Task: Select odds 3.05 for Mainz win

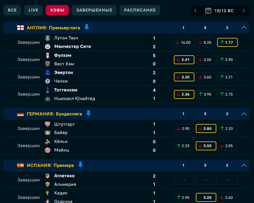Action: [x=227, y=146]
